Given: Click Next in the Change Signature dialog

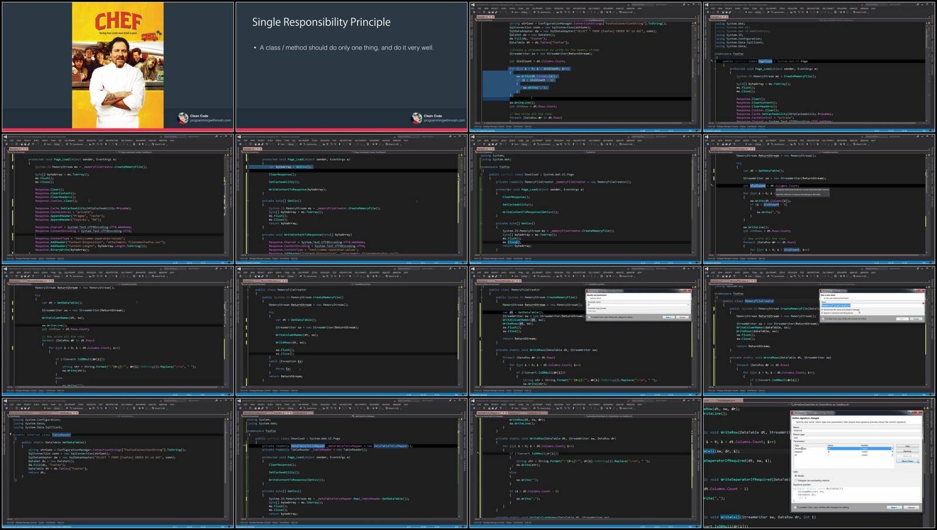Looking at the screenshot, I should pos(893,507).
